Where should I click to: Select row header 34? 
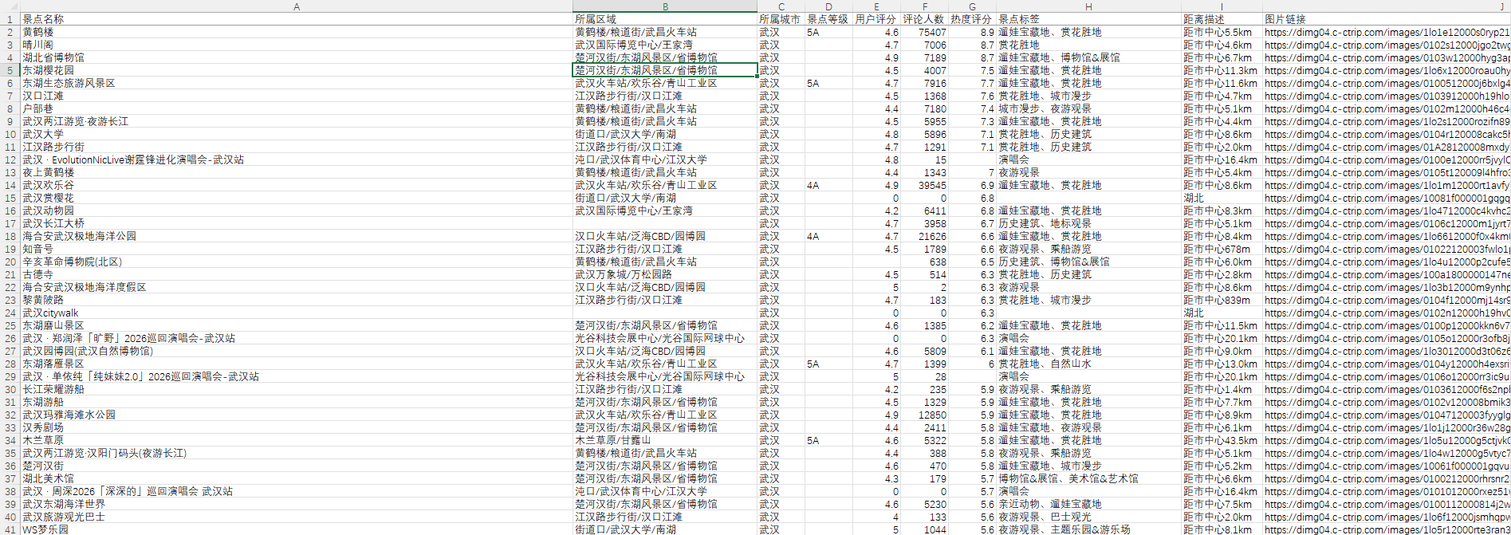point(10,440)
